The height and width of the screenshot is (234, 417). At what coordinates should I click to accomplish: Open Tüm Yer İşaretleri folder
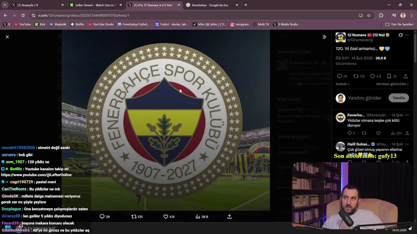point(399,24)
